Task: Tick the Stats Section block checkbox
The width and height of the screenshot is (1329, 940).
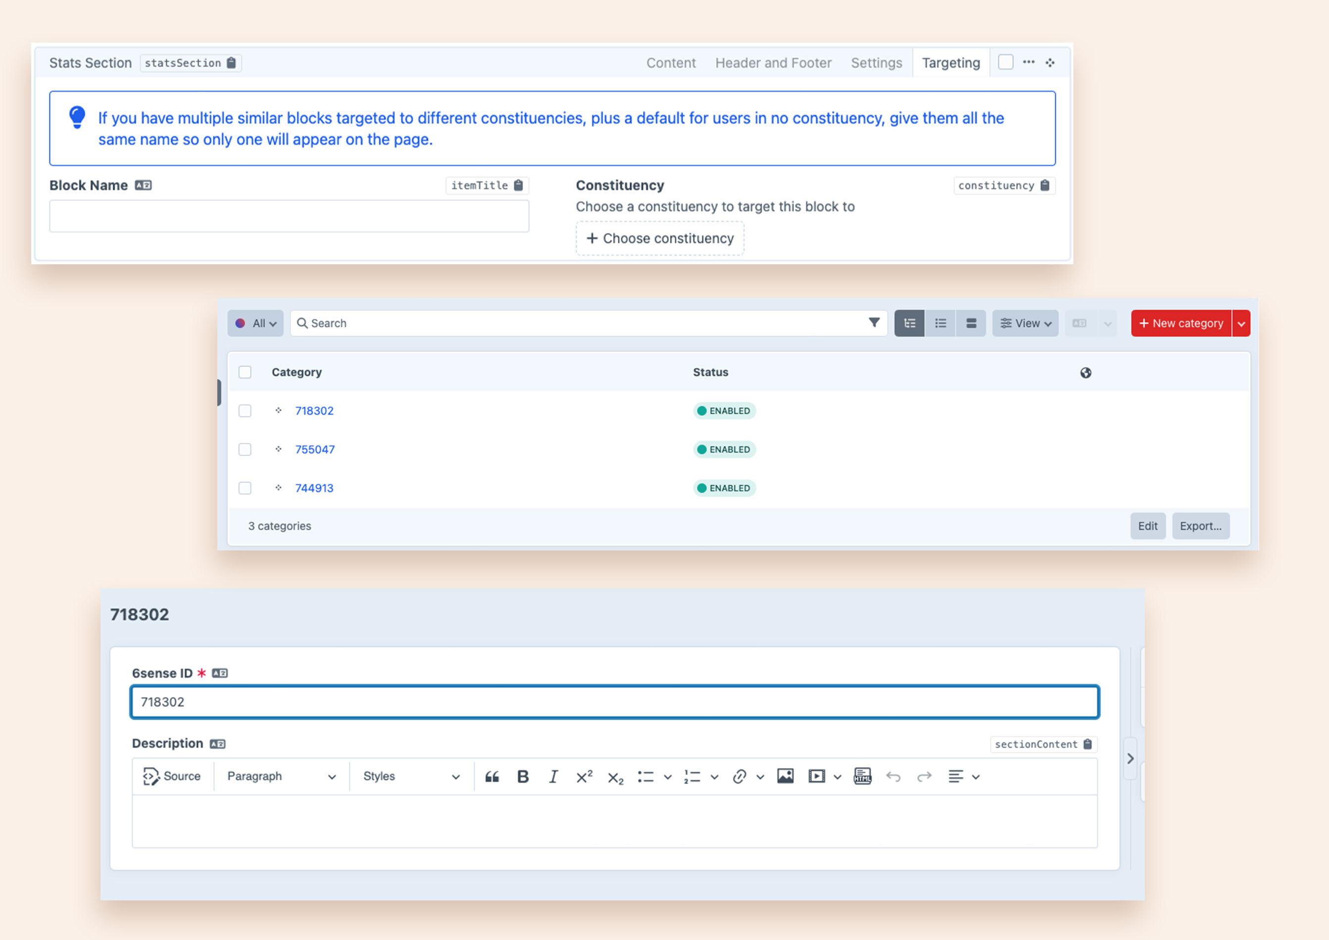Action: click(1005, 62)
